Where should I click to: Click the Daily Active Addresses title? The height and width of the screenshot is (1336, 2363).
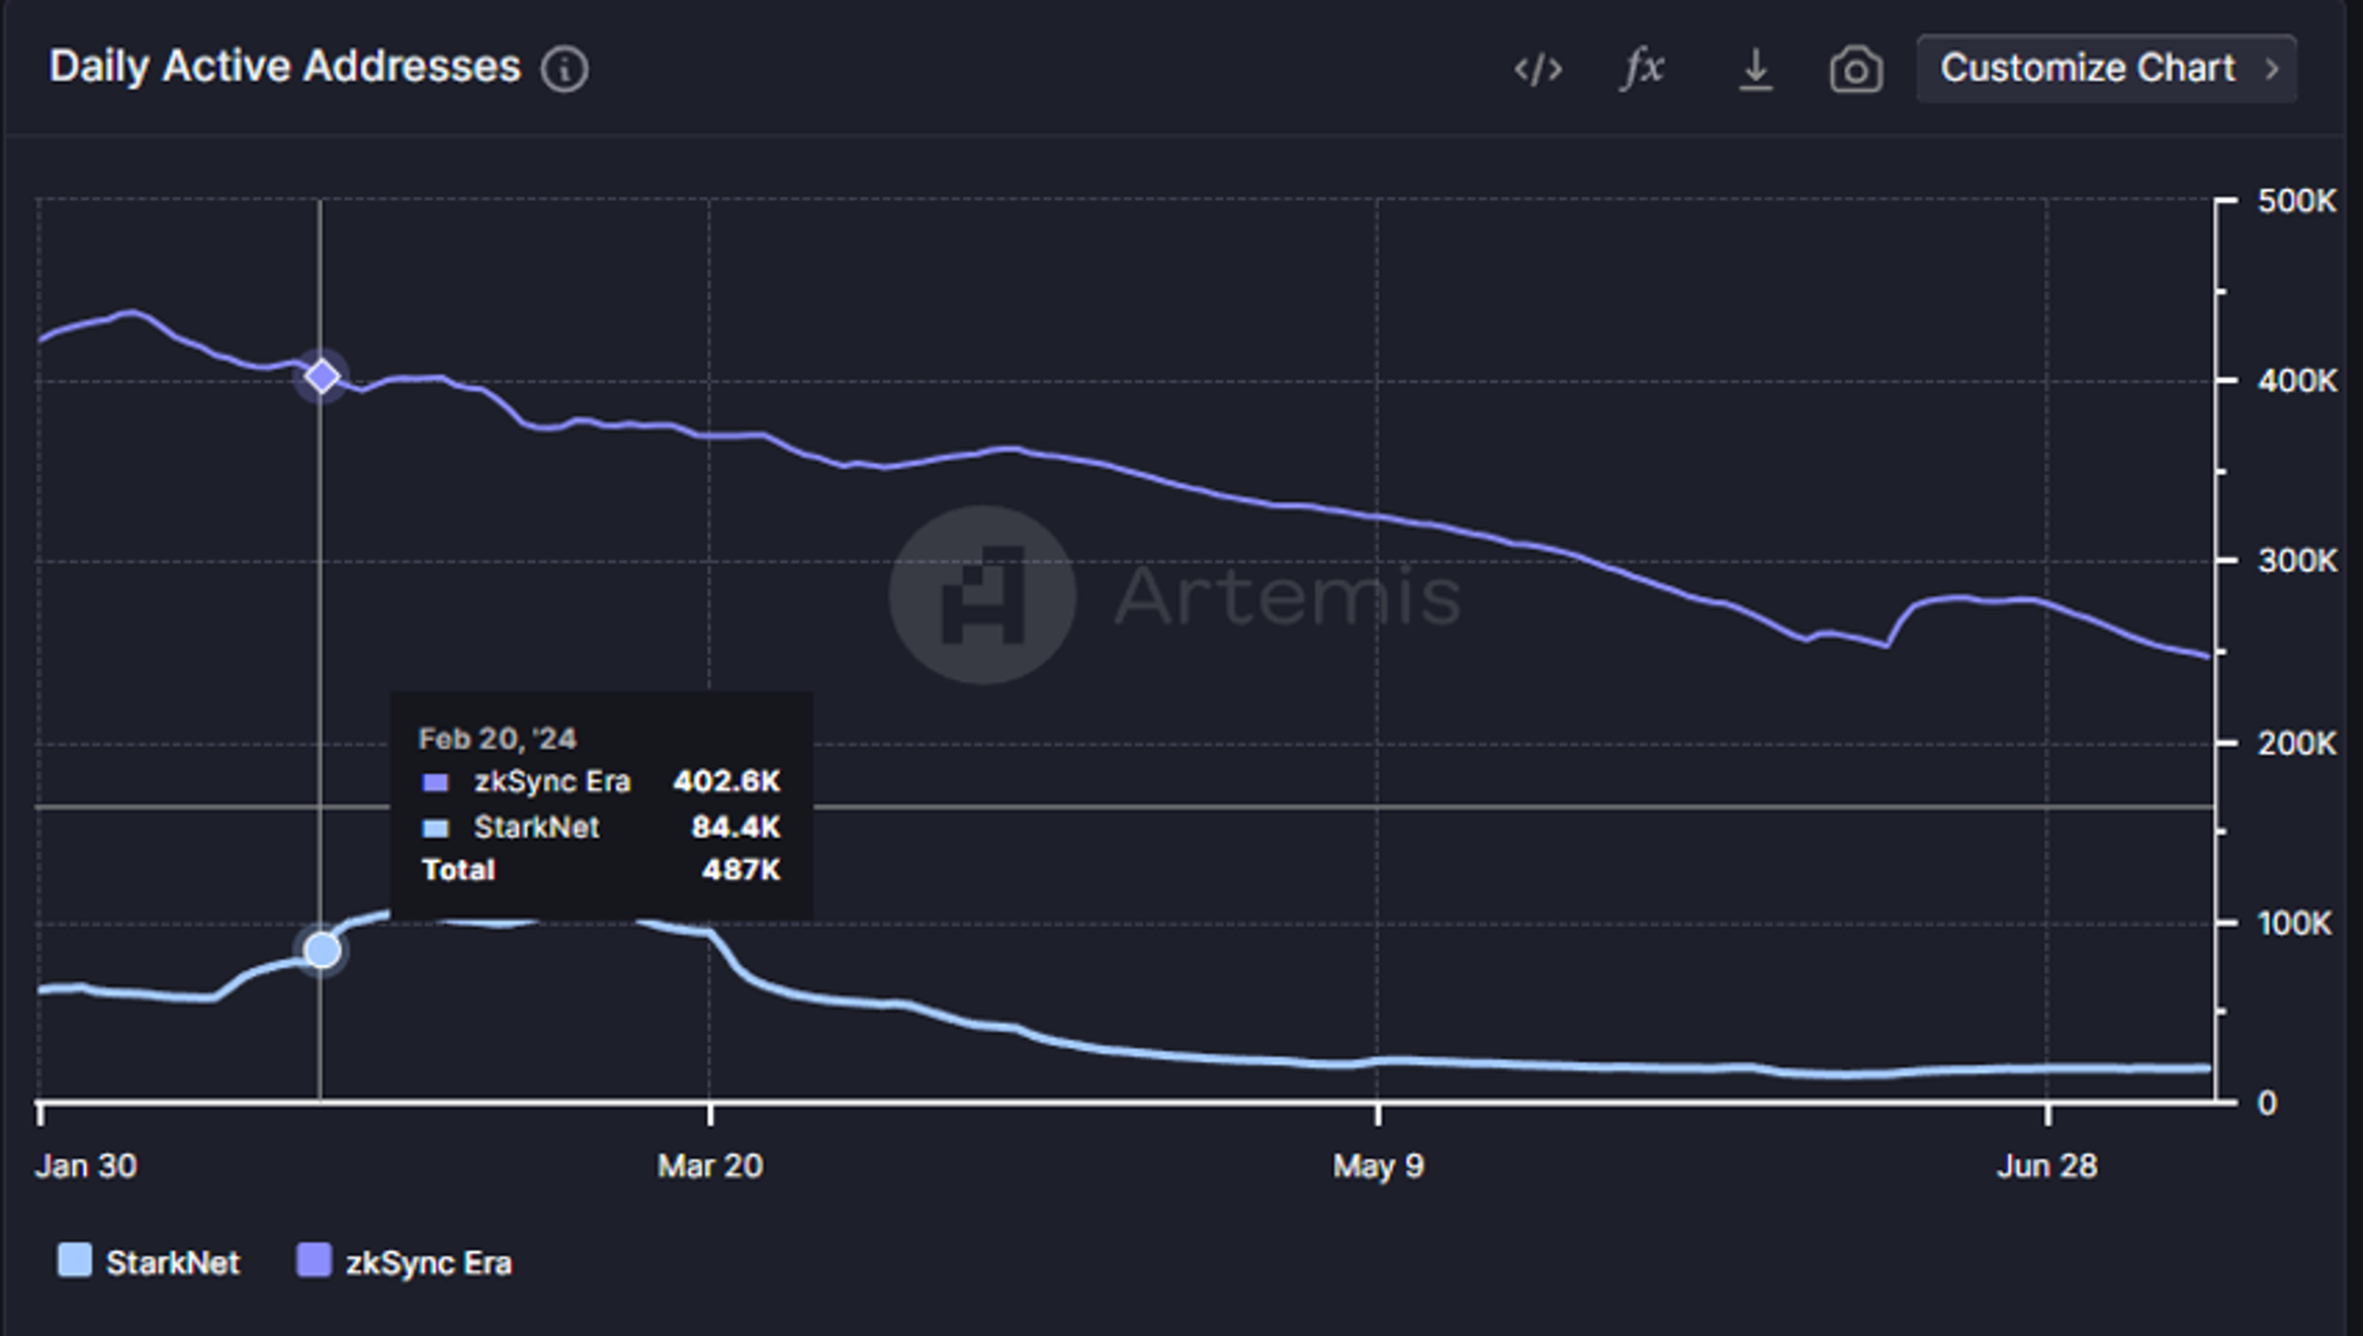pos(285,66)
